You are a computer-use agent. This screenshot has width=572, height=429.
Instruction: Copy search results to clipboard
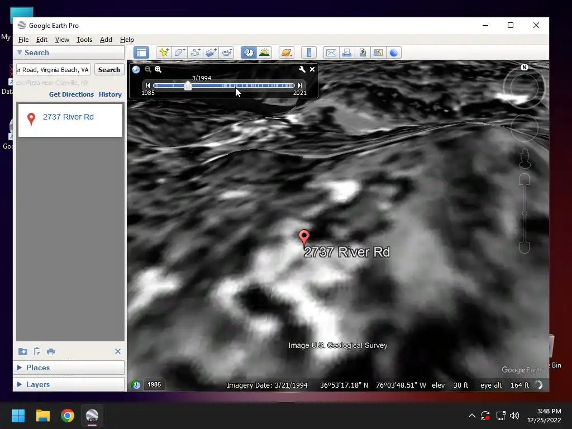coord(37,351)
